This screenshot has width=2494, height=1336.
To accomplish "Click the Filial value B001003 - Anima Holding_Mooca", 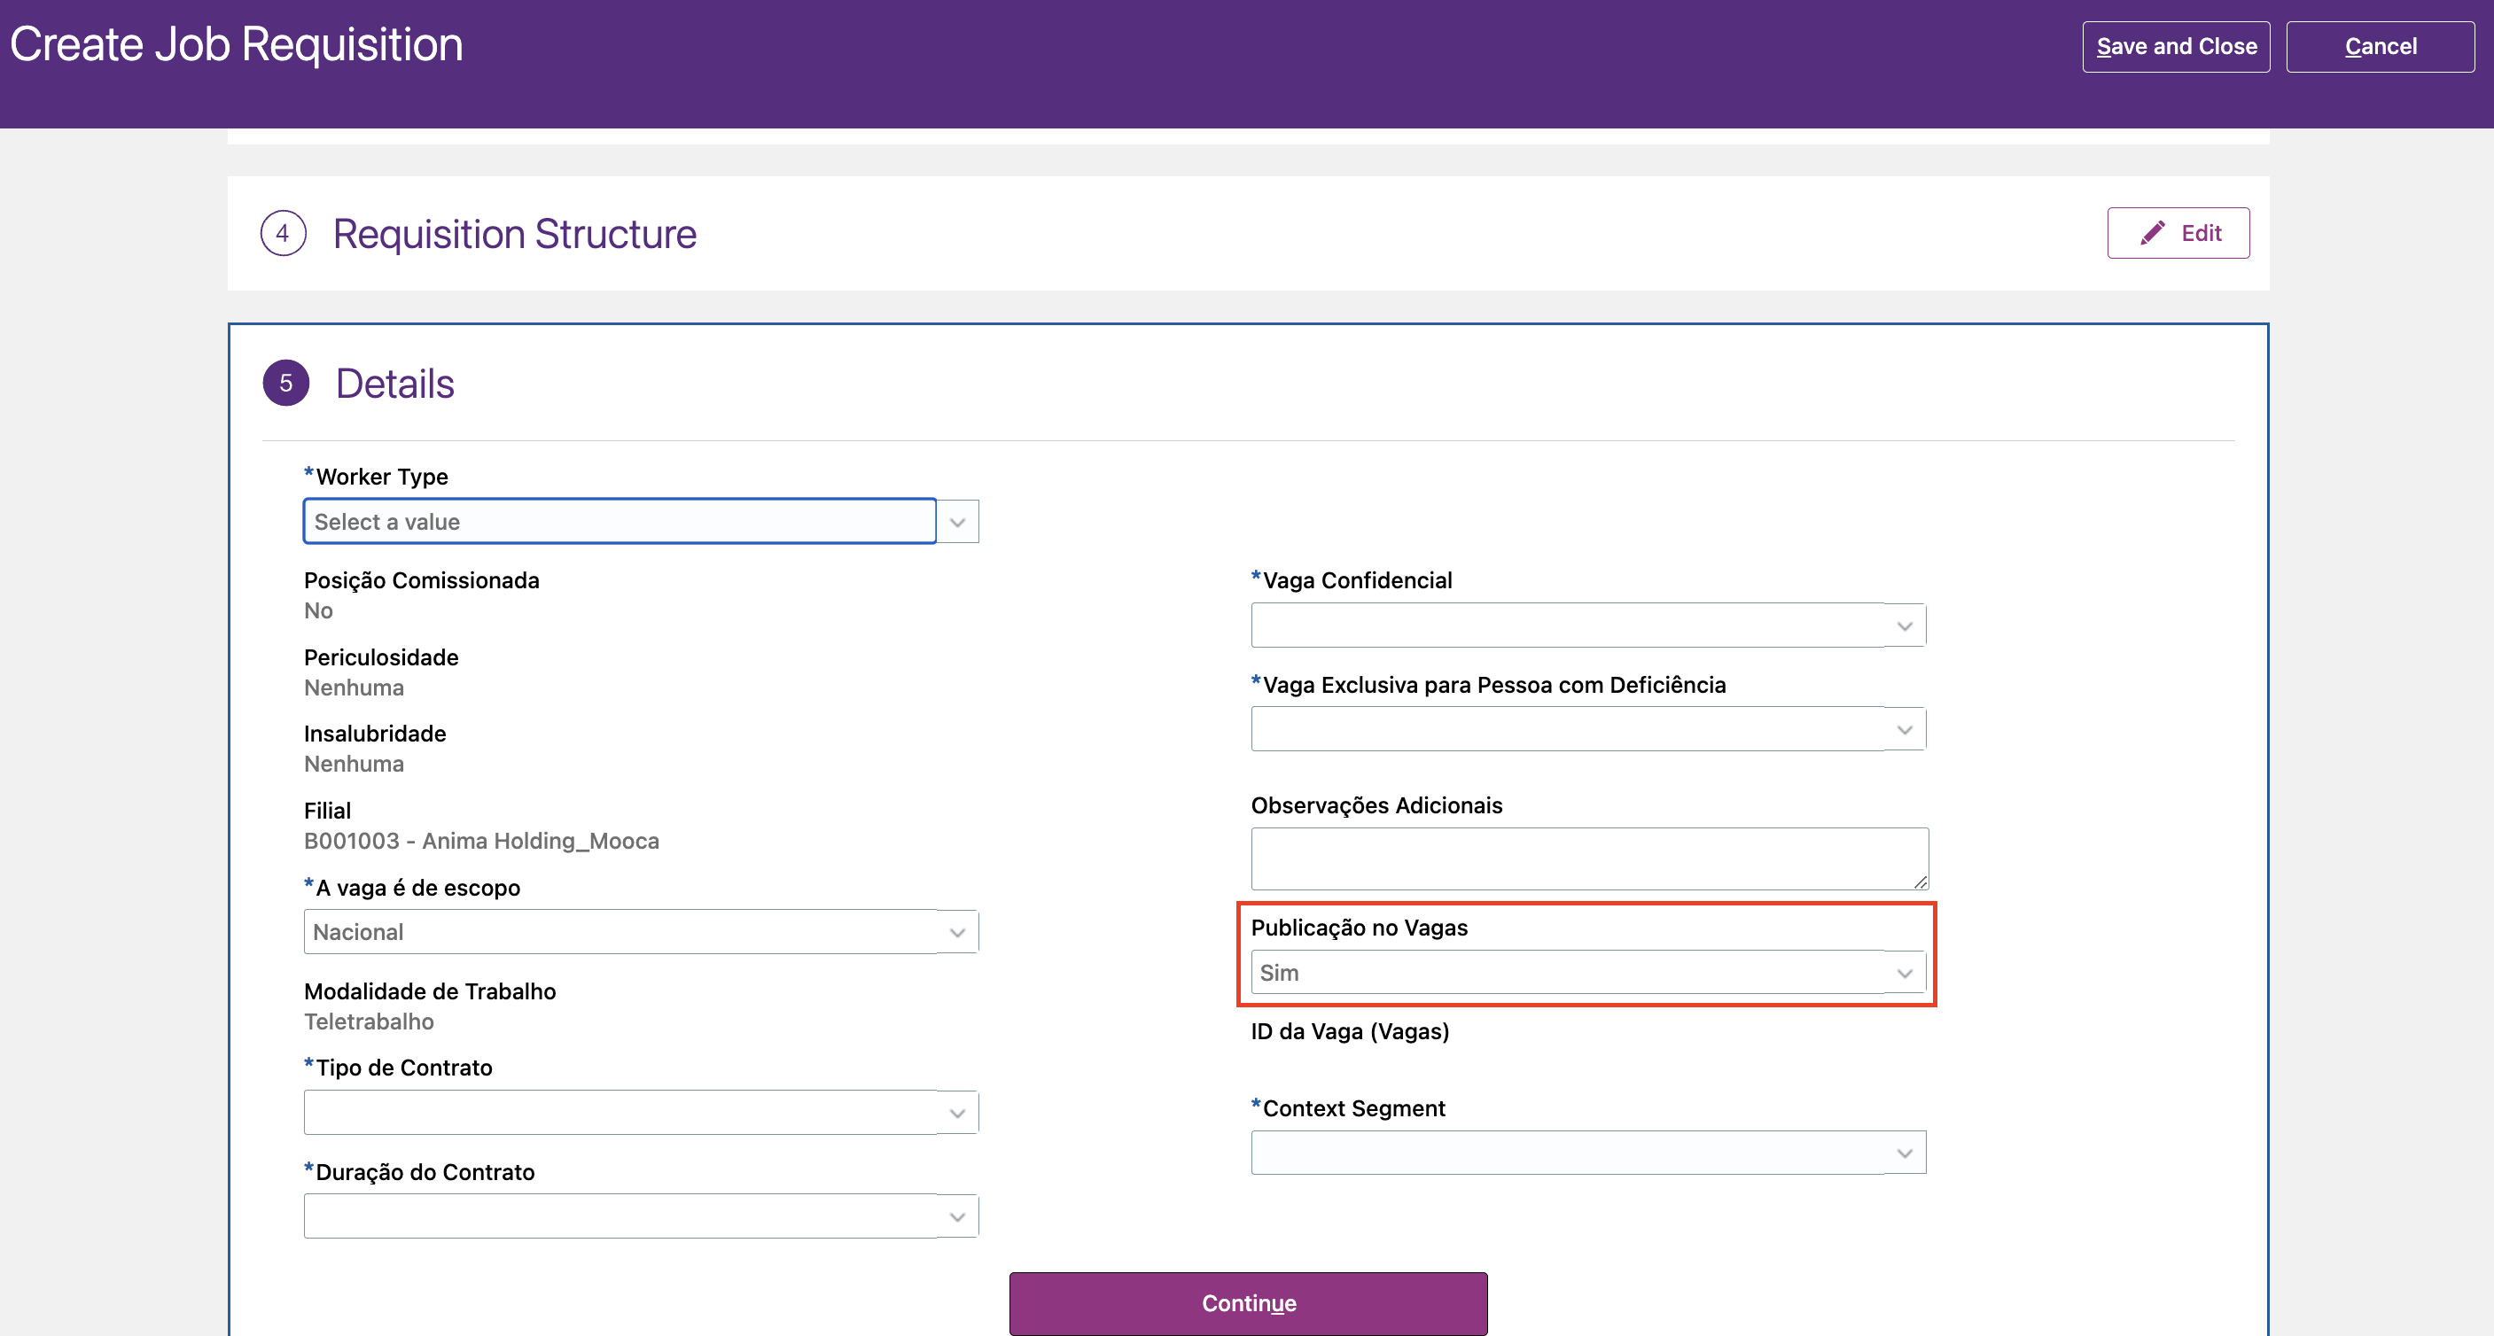I will 481,841.
